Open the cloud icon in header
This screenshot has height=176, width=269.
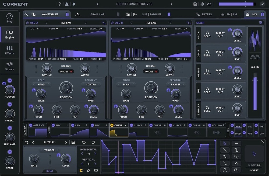(209, 4)
